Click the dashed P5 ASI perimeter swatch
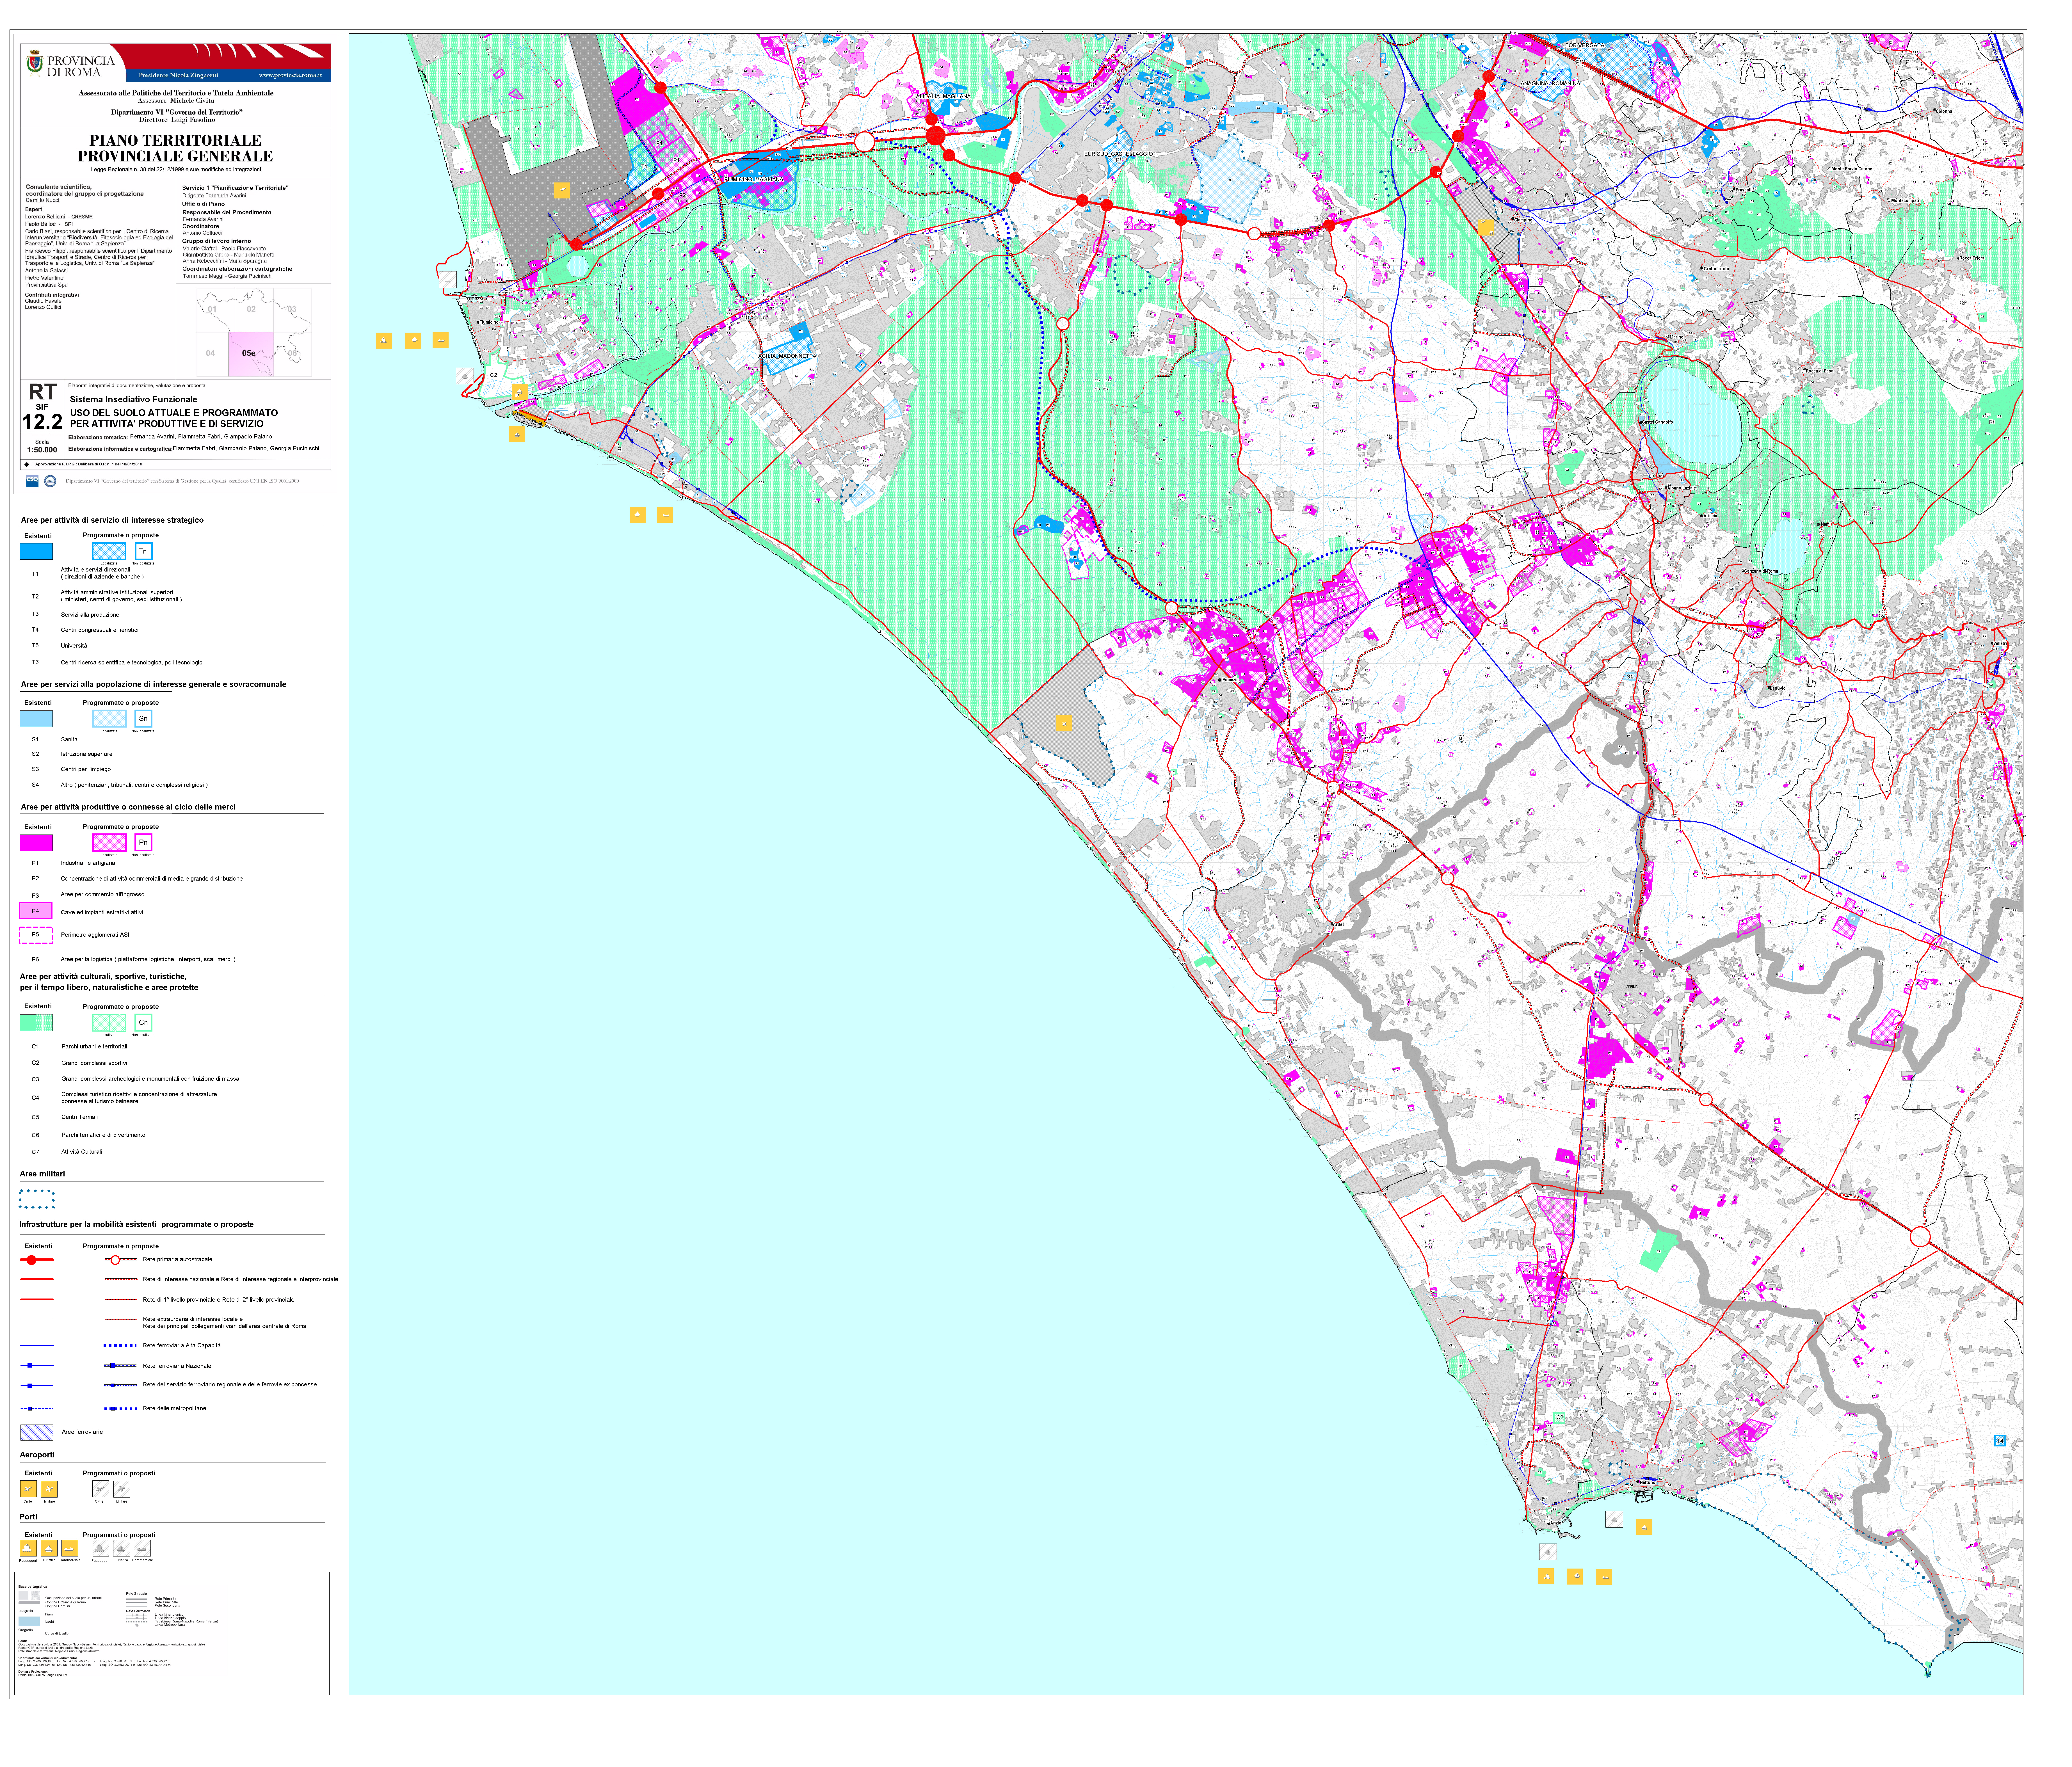This screenshot has height=1767, width=2072. [x=36, y=935]
